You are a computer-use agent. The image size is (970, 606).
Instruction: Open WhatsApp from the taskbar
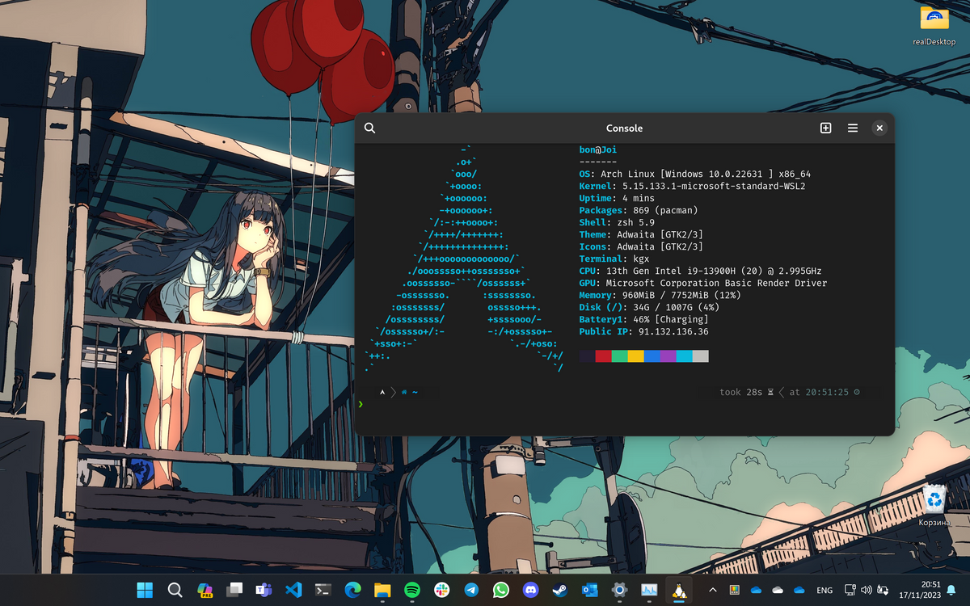point(501,590)
